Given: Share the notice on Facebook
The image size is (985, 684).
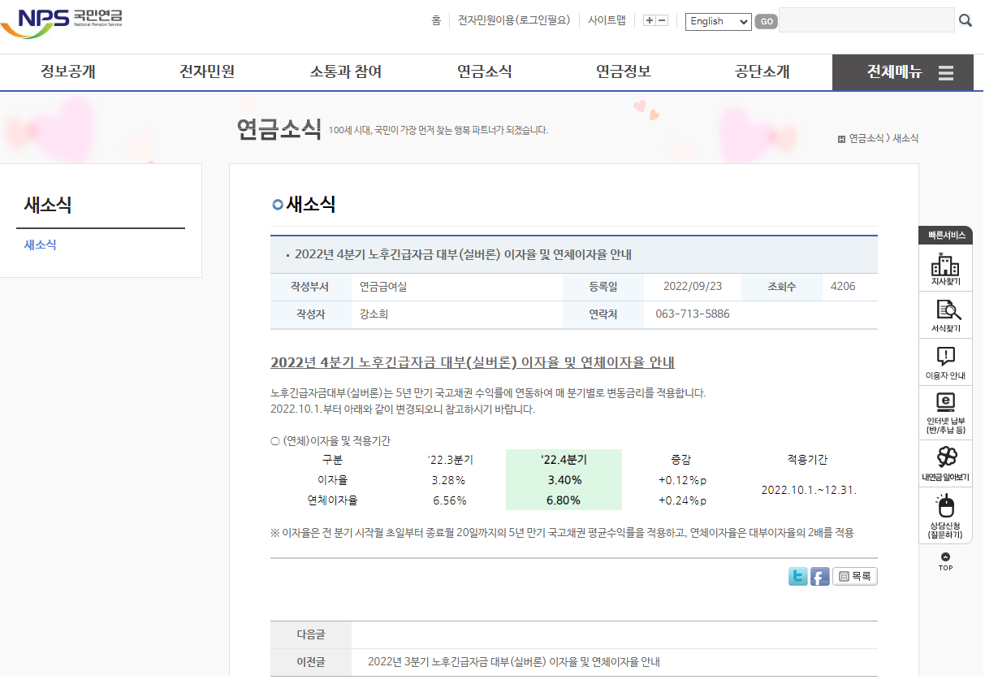Looking at the screenshot, I should point(819,576).
